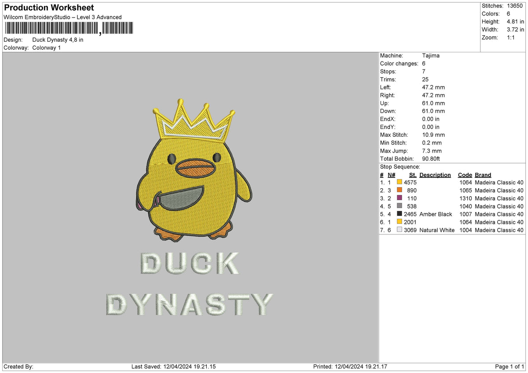Click the St. column header
Viewport: 528px width, 373px height.
click(x=412, y=175)
